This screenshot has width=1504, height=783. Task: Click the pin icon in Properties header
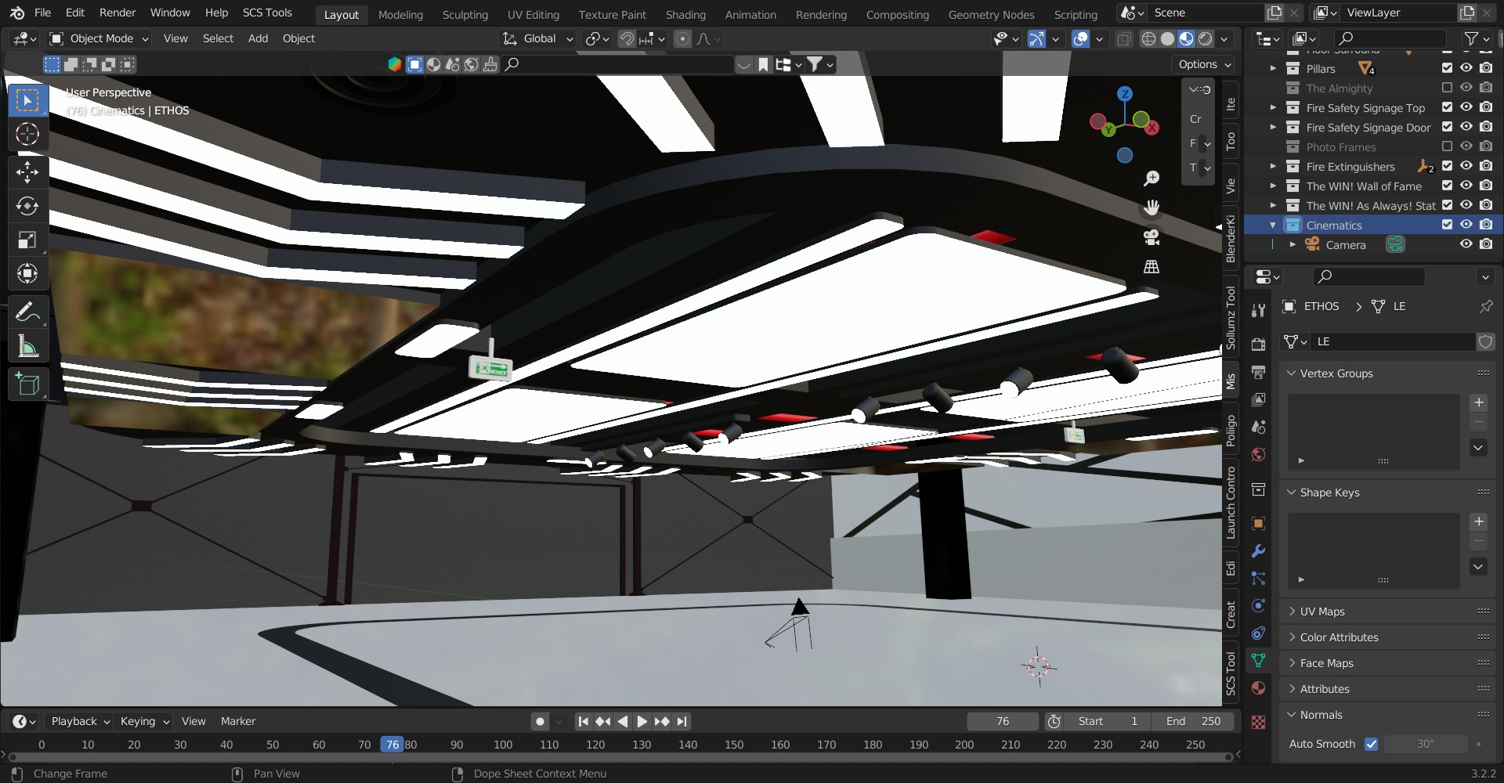click(1485, 306)
